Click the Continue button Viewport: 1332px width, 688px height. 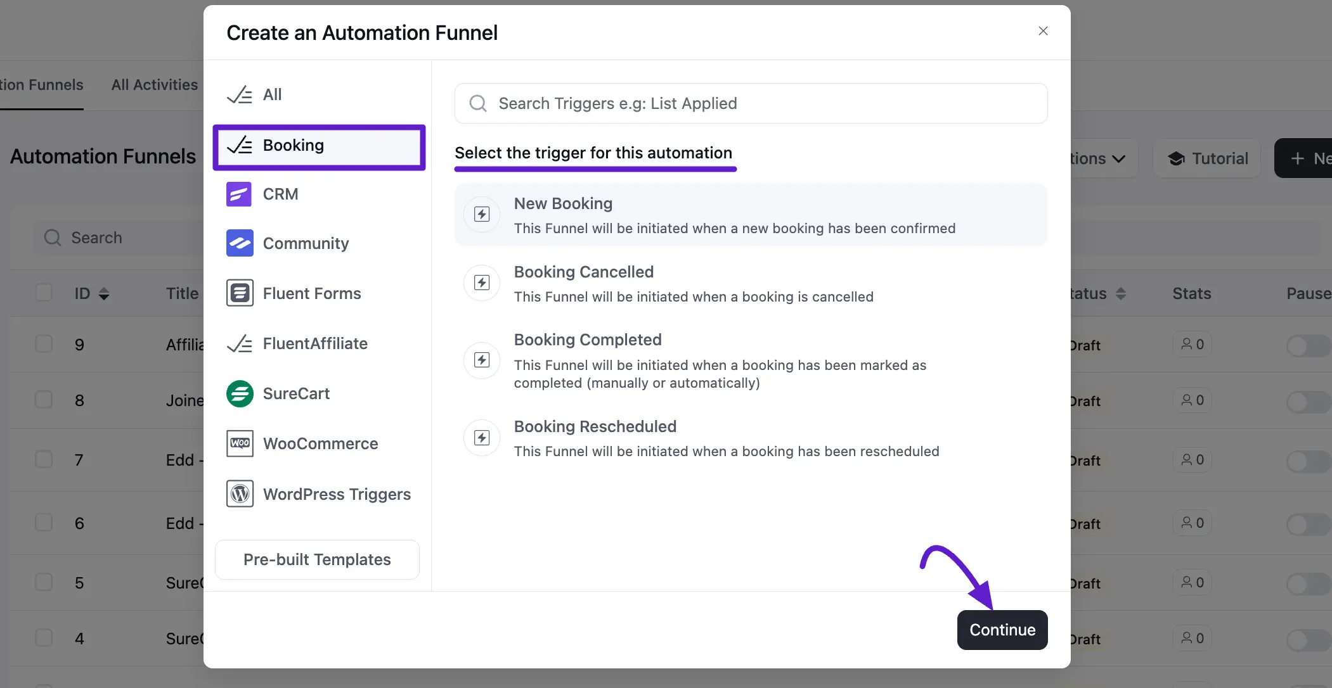1002,630
